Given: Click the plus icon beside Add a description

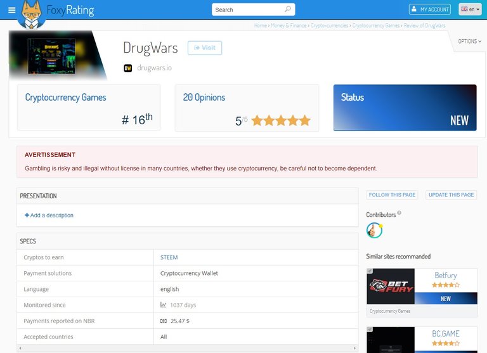Looking at the screenshot, I should [27, 215].
